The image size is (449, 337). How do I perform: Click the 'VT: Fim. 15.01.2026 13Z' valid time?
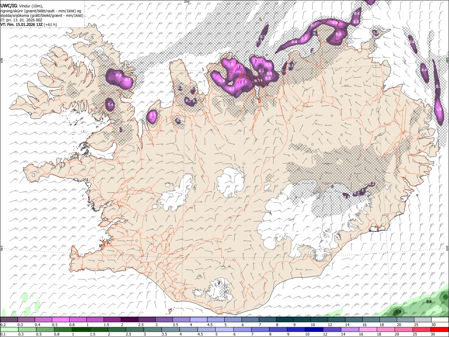[x=21, y=25]
